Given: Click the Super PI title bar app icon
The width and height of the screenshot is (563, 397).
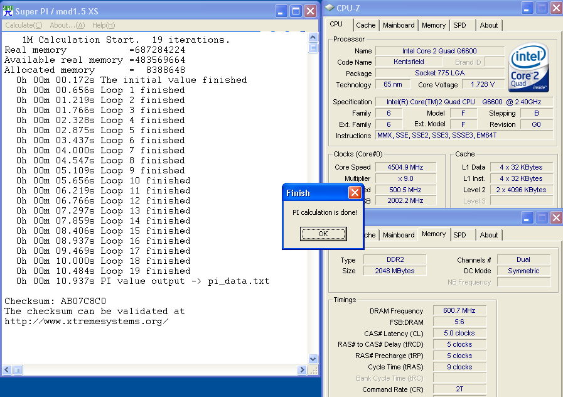Looking at the screenshot, I should click(8, 11).
